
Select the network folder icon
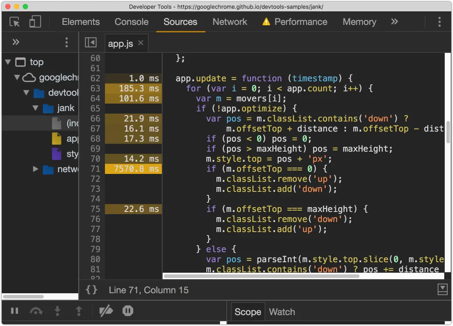(48, 170)
